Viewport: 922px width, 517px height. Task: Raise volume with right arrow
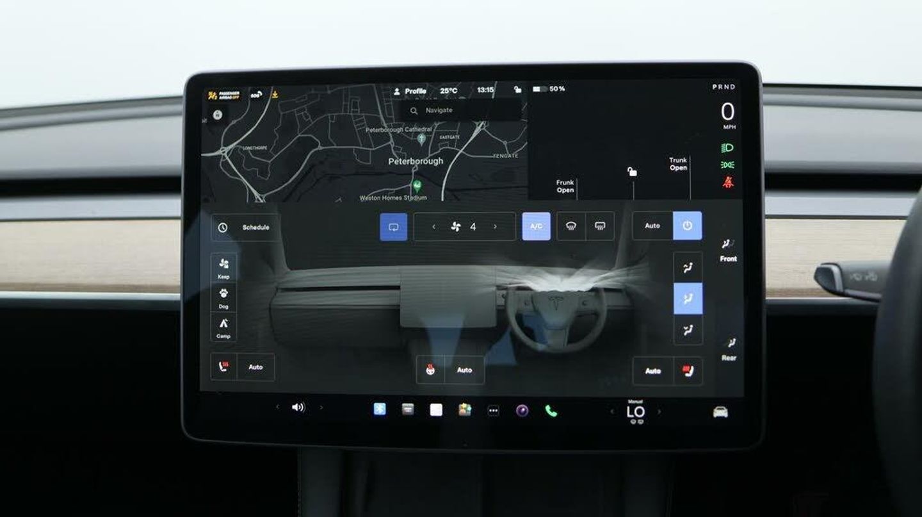321,407
